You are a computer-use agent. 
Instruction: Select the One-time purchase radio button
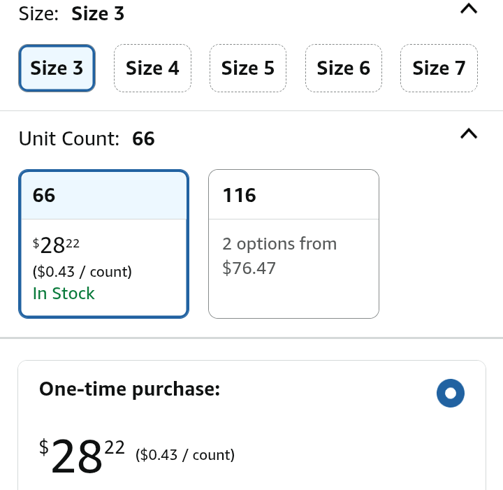point(450,393)
